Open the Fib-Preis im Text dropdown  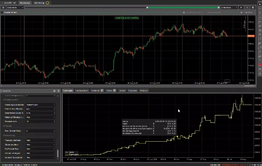click(41, 149)
